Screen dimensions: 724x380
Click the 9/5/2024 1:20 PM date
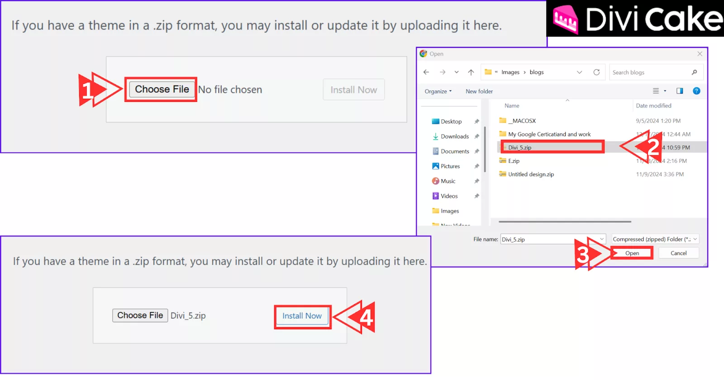click(x=658, y=121)
